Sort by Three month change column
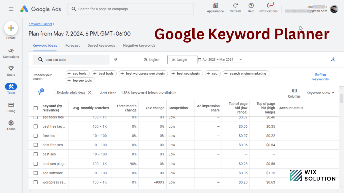The height and width of the screenshot is (193, 344). 126,108
